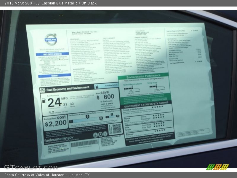Click the fuel pump icon beside 24 MPG
This screenshot has width=237, height=178.
tap(44, 101)
